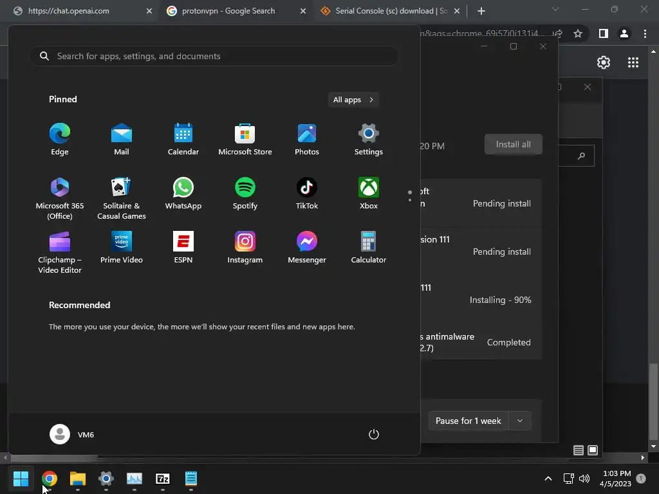Open the ESPN app icon
Viewport: 659px width, 494px height.
click(183, 248)
